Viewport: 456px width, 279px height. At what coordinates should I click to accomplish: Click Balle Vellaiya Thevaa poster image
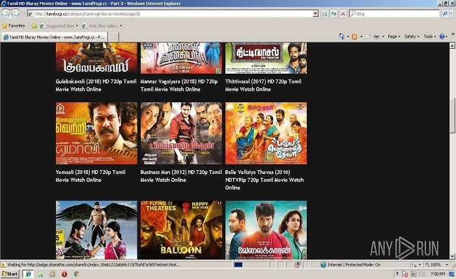tap(266, 133)
